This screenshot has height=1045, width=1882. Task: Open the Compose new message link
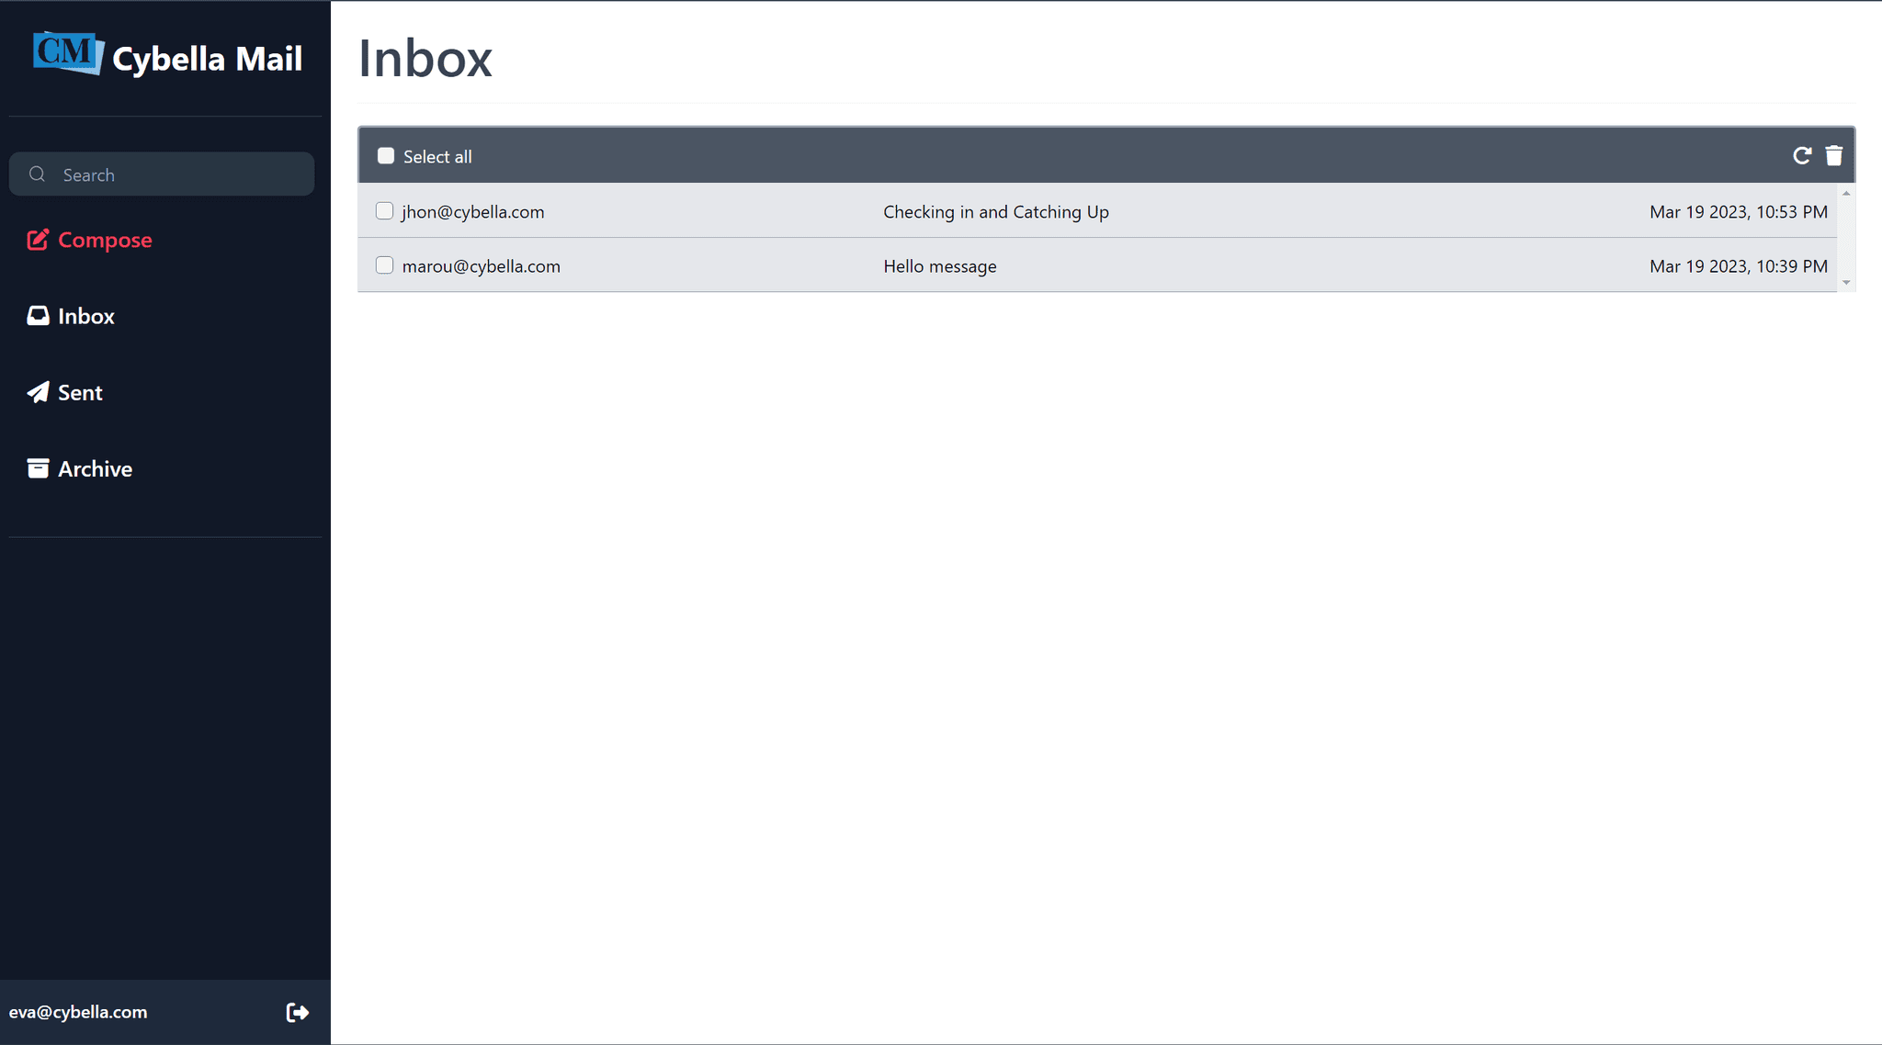(x=105, y=241)
